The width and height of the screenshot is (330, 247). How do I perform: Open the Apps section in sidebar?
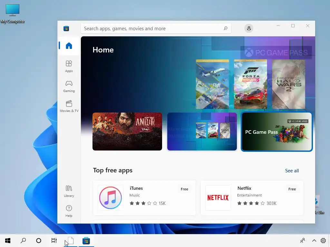tap(69, 66)
